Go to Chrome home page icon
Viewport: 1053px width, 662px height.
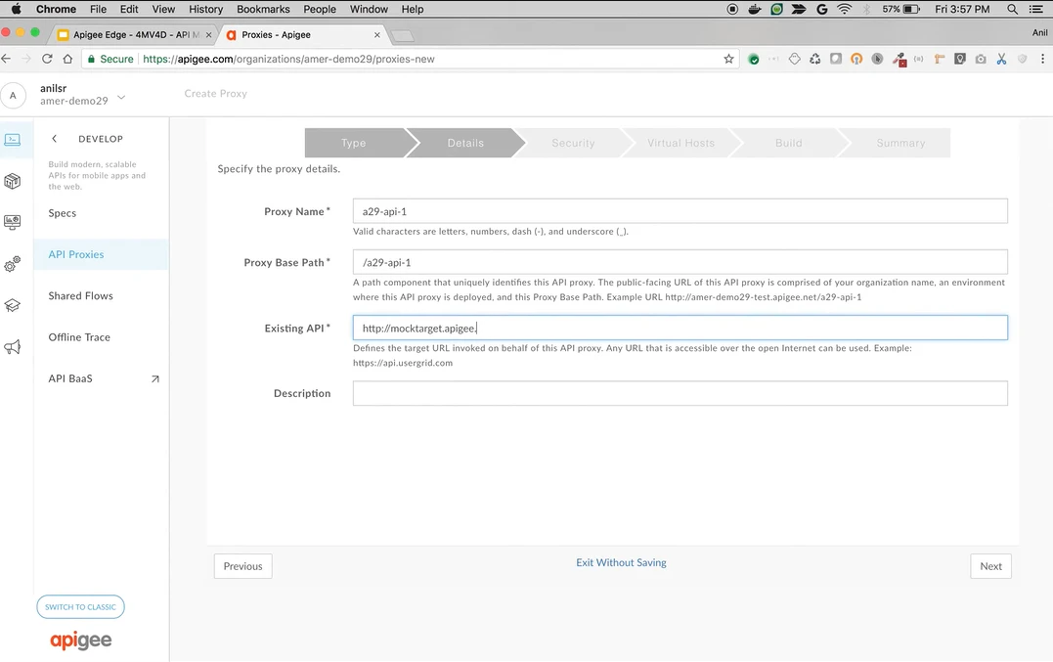tap(67, 59)
